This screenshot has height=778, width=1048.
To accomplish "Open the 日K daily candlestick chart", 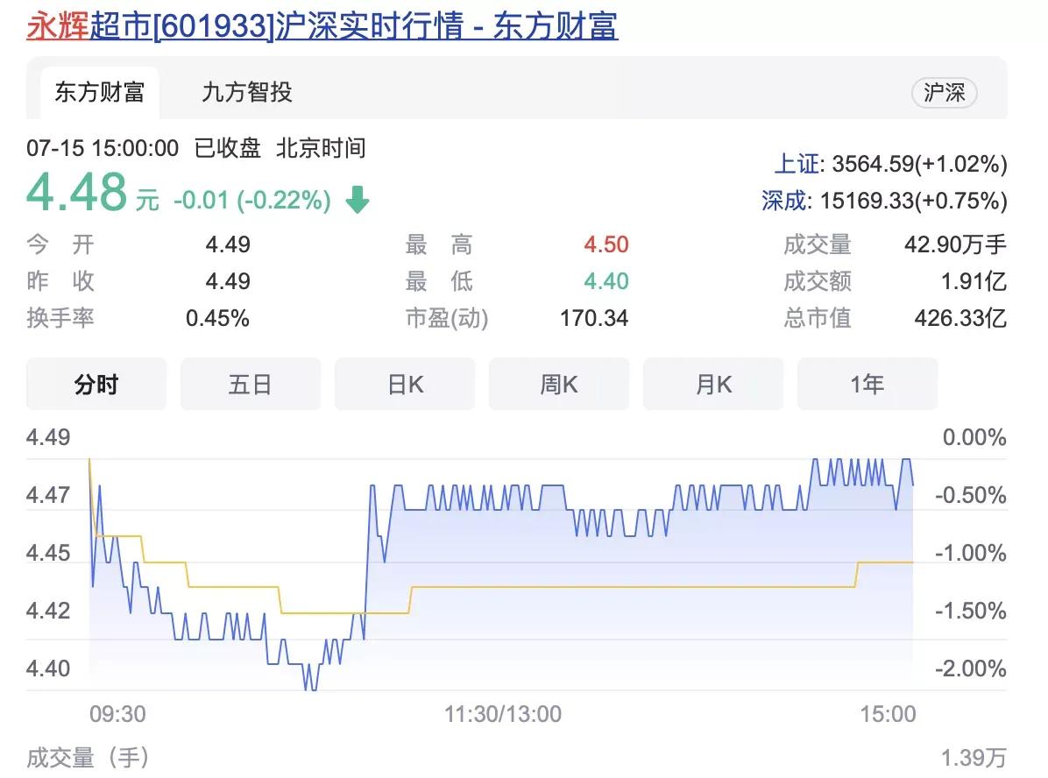I will point(404,384).
